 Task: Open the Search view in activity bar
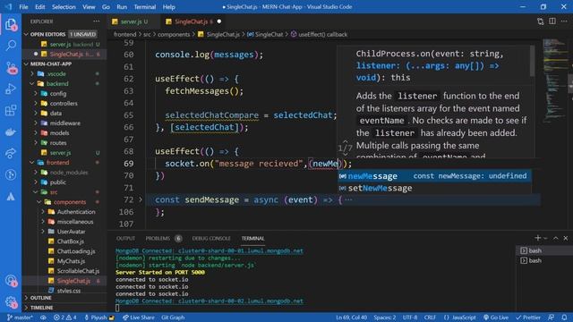coord(11,46)
